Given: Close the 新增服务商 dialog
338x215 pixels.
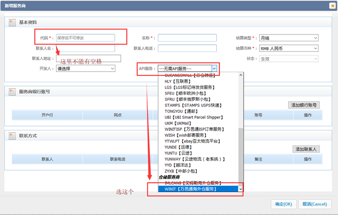Looking at the screenshot, I should 332,5.
